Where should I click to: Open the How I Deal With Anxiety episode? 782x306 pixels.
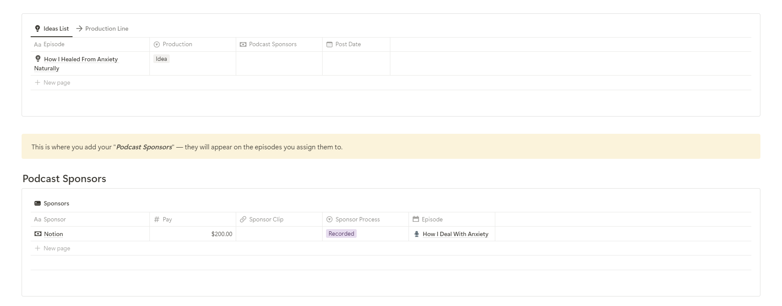pyautogui.click(x=455, y=234)
